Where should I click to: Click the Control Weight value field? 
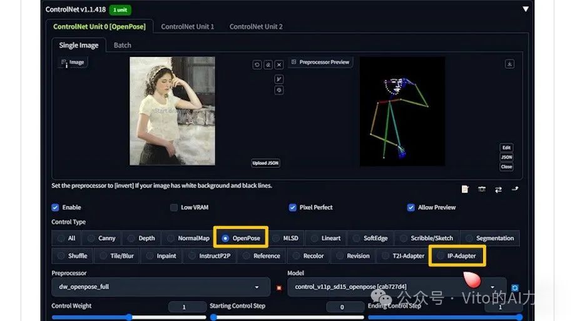pyautogui.click(x=187, y=307)
